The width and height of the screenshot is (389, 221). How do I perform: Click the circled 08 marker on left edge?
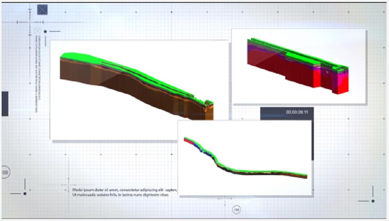(5, 173)
